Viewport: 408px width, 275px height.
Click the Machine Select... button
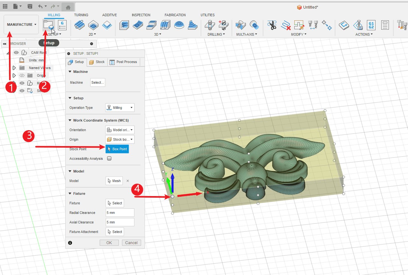point(97,82)
